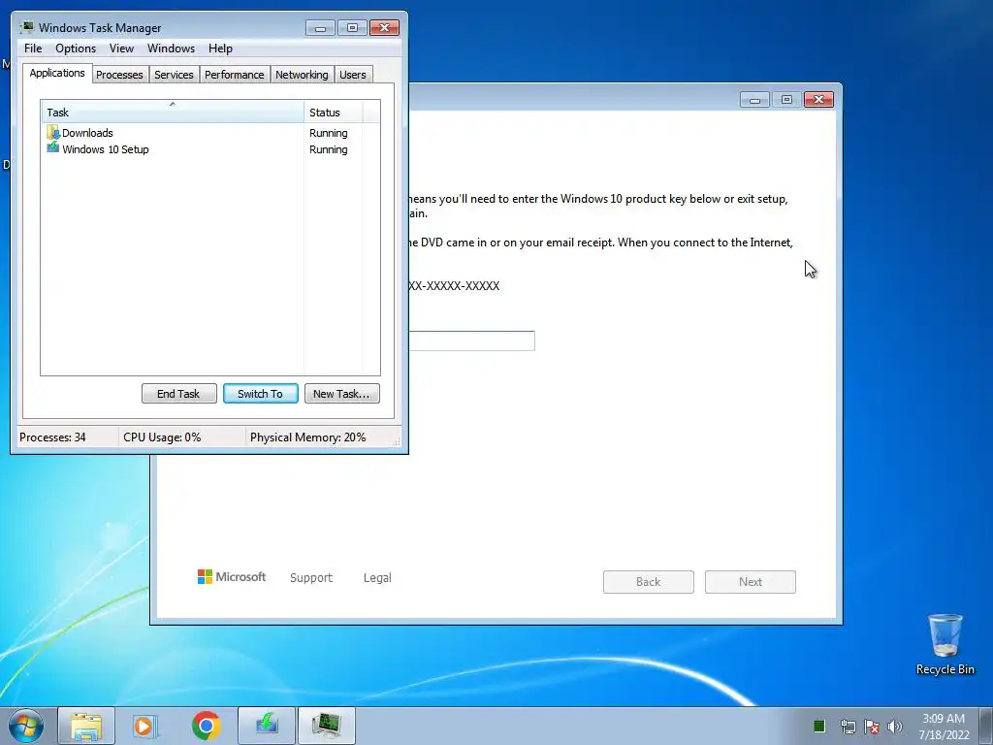The image size is (993, 745).
Task: Open the File menu in Task Manager
Action: point(33,49)
